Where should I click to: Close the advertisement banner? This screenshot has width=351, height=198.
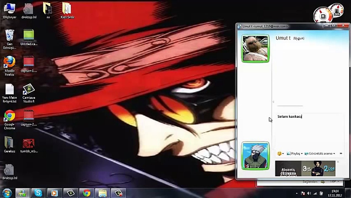pos(338,162)
